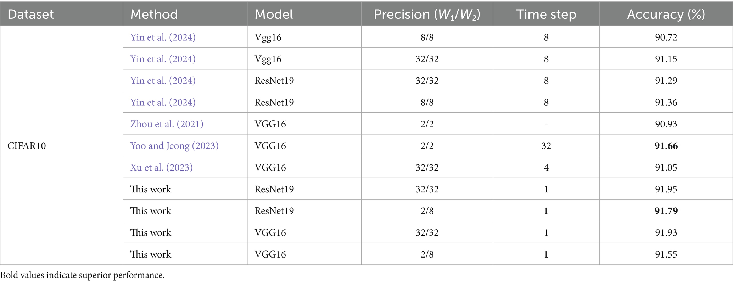Viewport: 733px width, 283px height.
Task: Select the Time step column header
Action: (x=546, y=14)
